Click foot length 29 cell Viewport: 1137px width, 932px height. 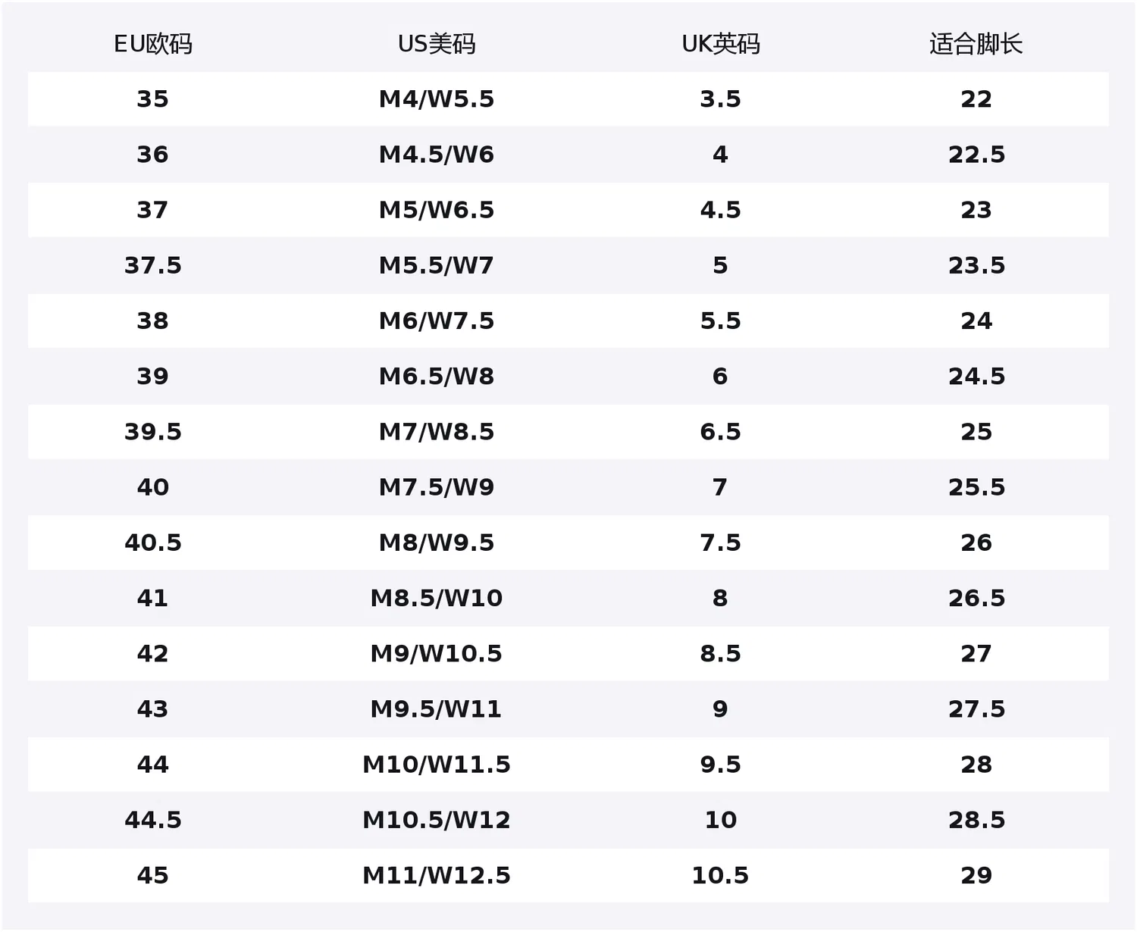[976, 875]
